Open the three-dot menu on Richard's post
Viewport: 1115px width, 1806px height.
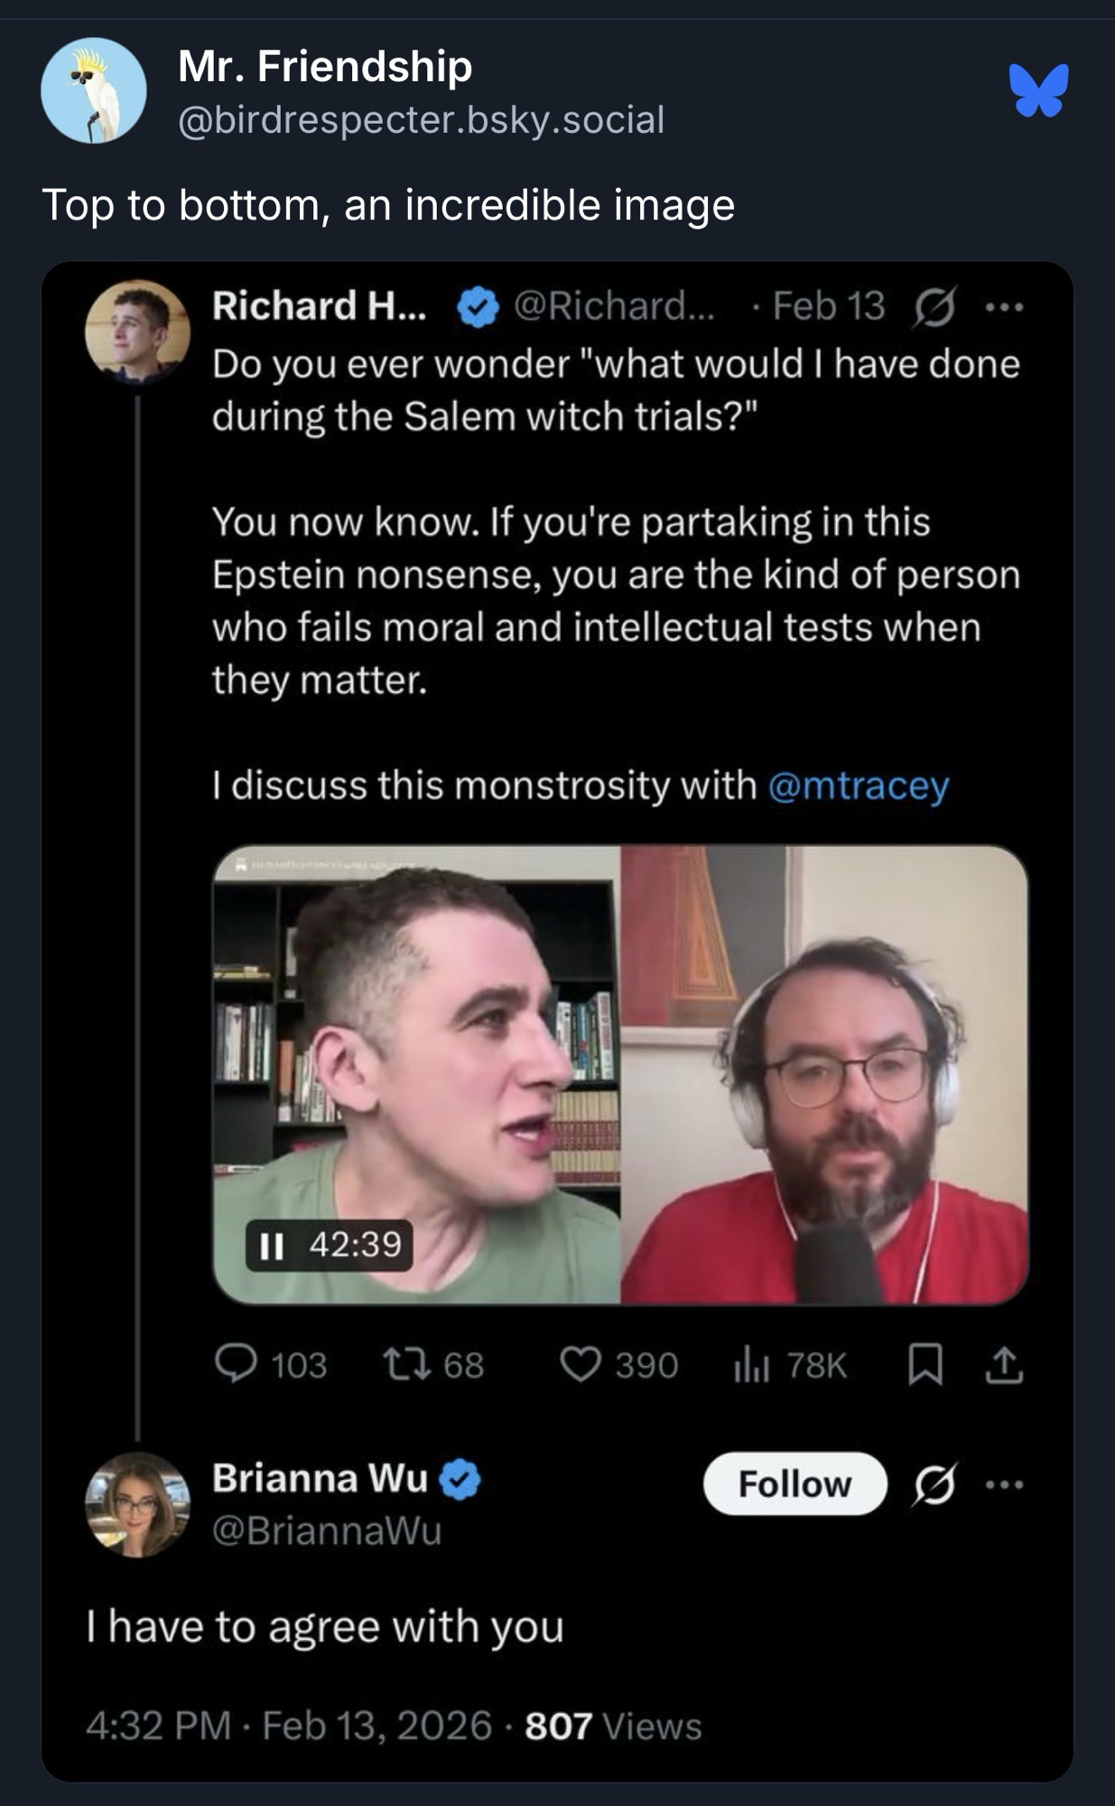tap(1004, 308)
